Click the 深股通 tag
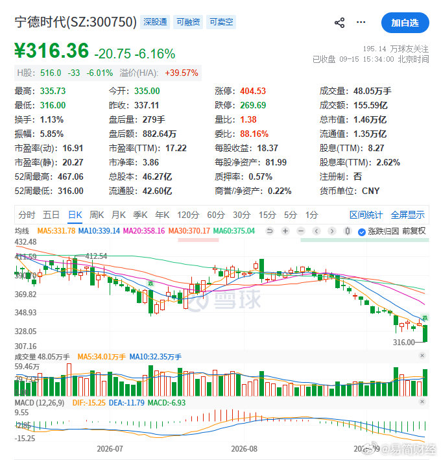 (155, 22)
